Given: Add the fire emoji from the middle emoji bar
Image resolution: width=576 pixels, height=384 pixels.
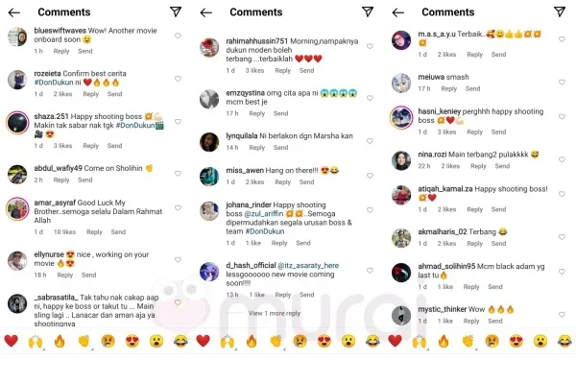Looking at the screenshot, I should pyautogui.click(x=252, y=341).
